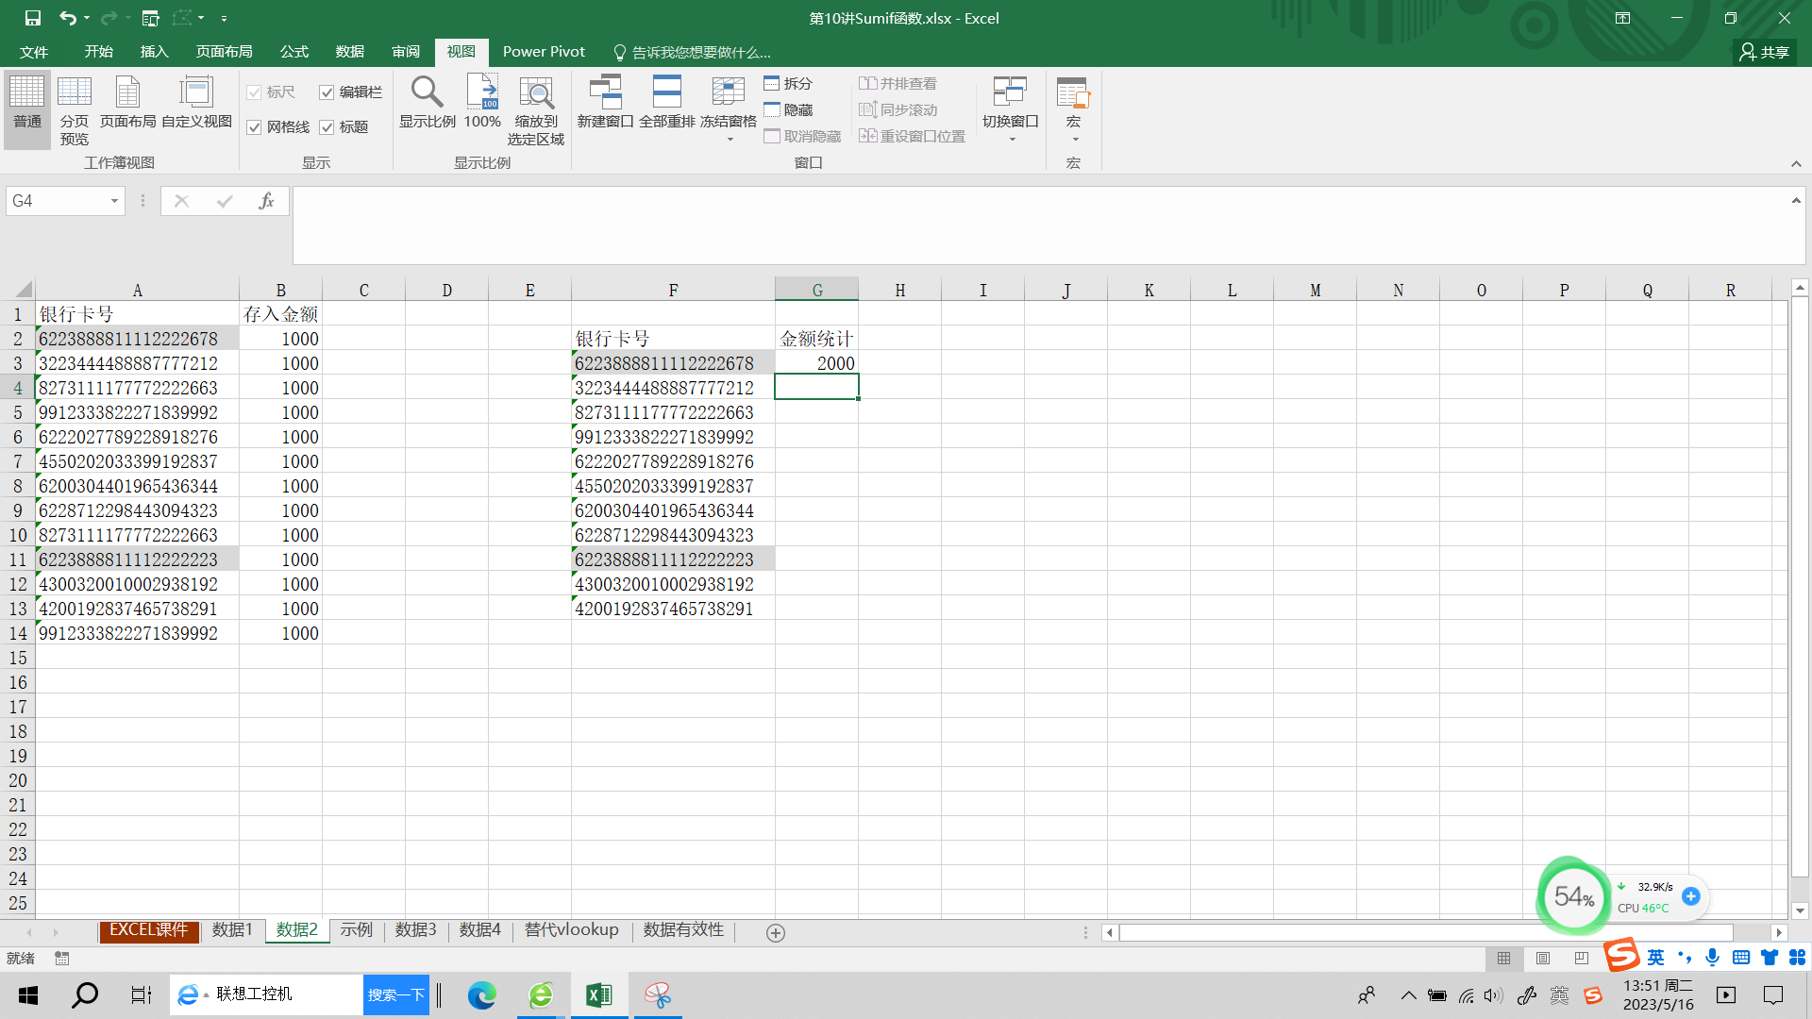Toggle the Ruler (标尺) checkbox

click(x=254, y=92)
